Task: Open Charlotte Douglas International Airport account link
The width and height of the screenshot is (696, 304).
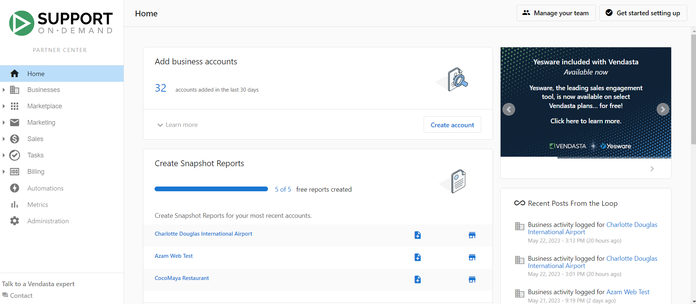Action: 203,234
